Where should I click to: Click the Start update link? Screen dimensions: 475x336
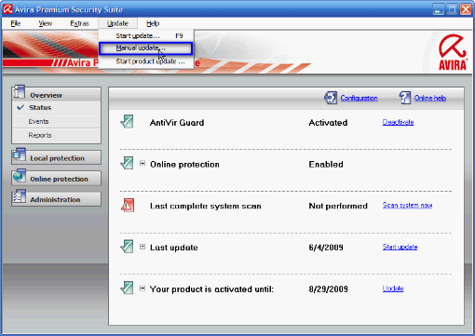pos(400,247)
